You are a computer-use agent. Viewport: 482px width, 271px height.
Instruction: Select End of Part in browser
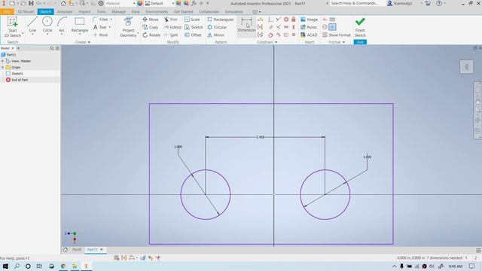pos(17,80)
